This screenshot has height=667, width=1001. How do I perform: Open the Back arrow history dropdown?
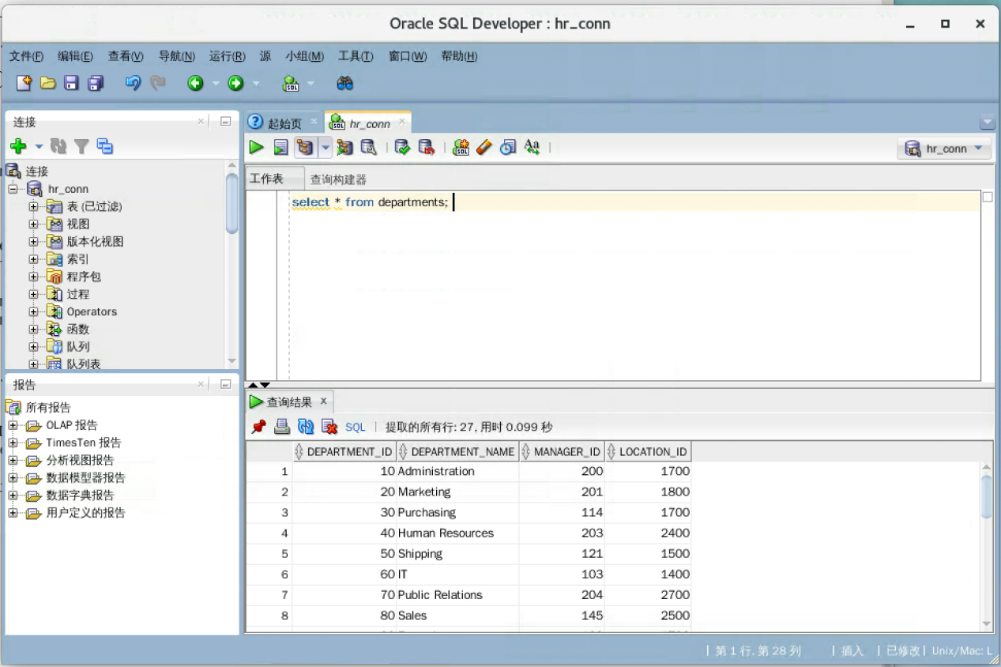click(x=215, y=83)
